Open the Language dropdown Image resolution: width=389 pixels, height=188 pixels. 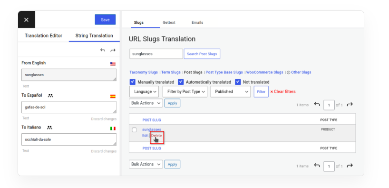[144, 92]
